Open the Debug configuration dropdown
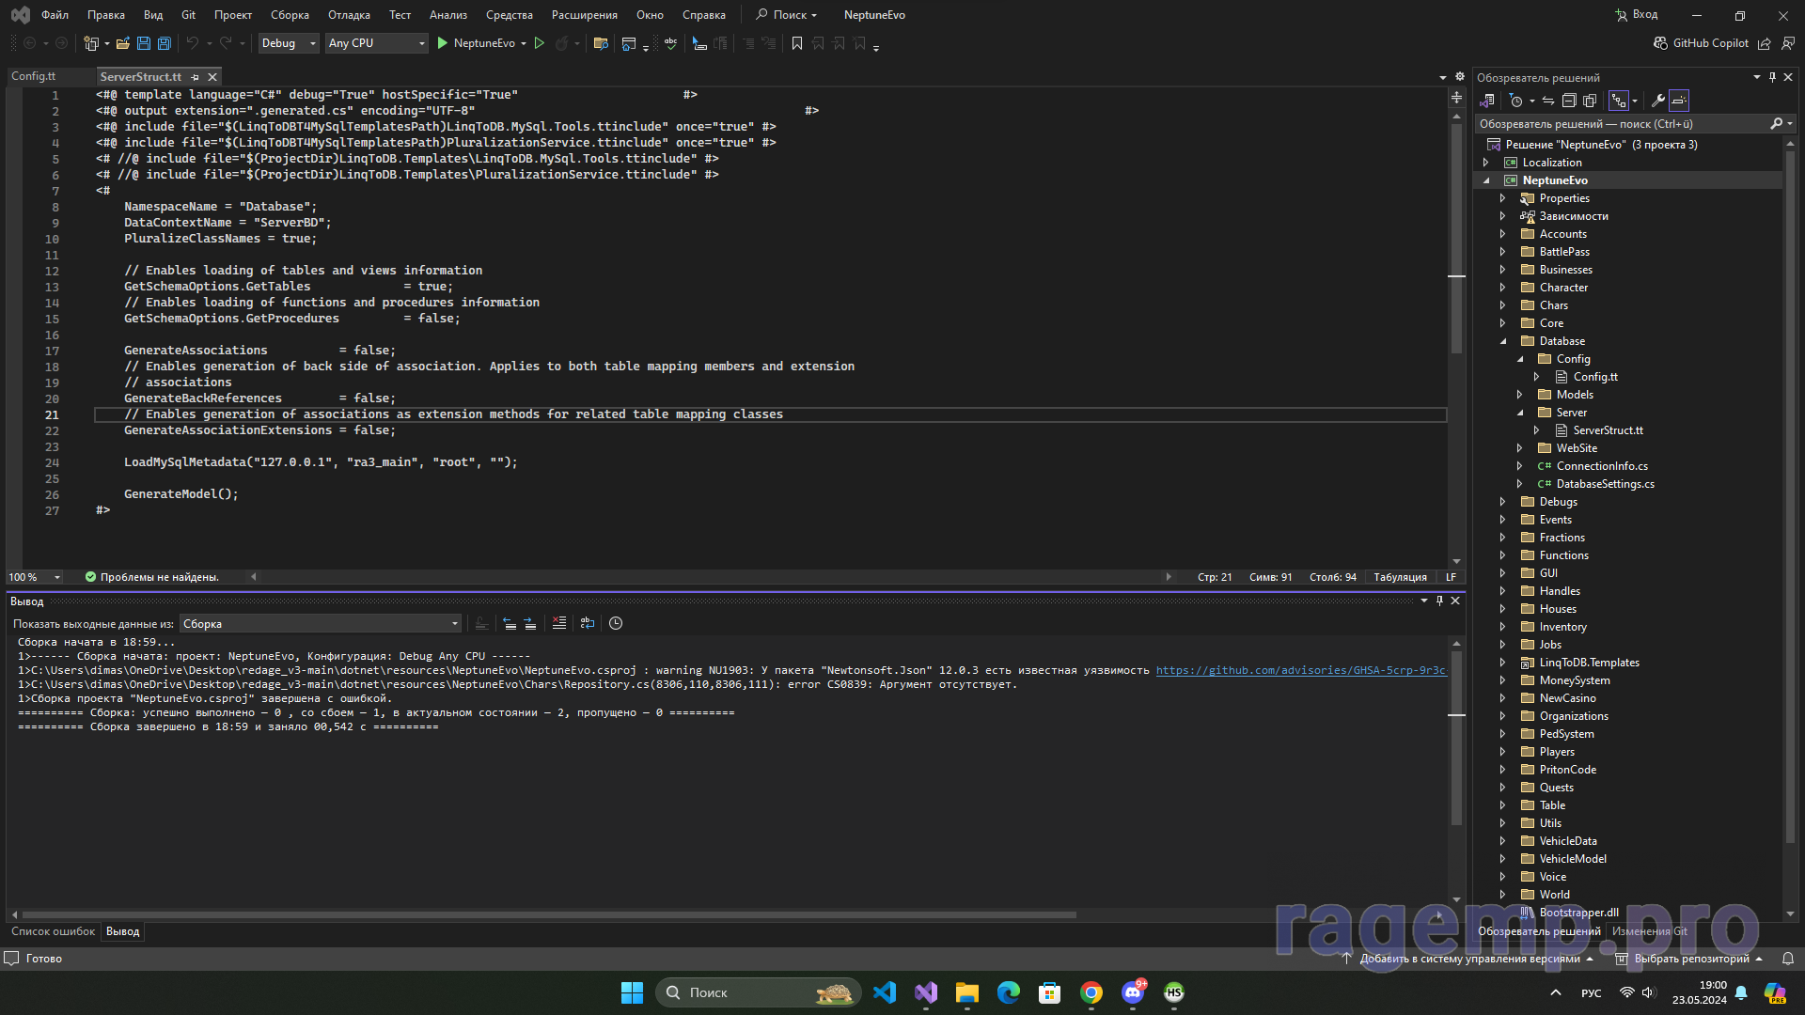Image resolution: width=1805 pixels, height=1015 pixels. (289, 43)
